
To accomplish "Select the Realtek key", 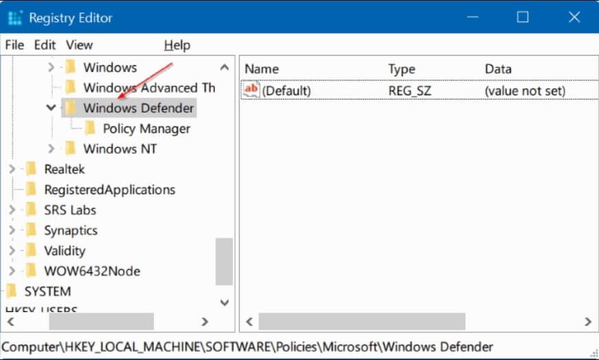I will [64, 169].
